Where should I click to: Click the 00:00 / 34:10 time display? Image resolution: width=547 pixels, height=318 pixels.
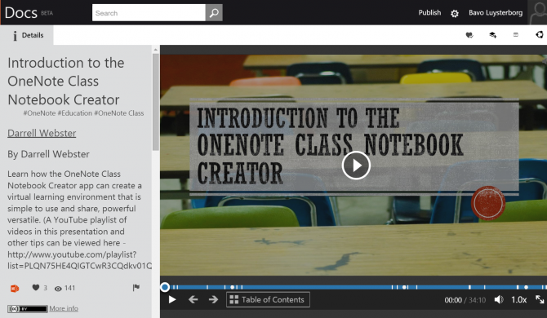pos(465,300)
